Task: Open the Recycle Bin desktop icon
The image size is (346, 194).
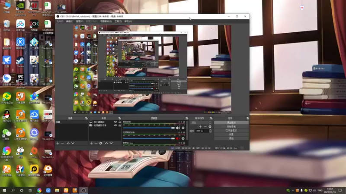Action: pos(7,25)
